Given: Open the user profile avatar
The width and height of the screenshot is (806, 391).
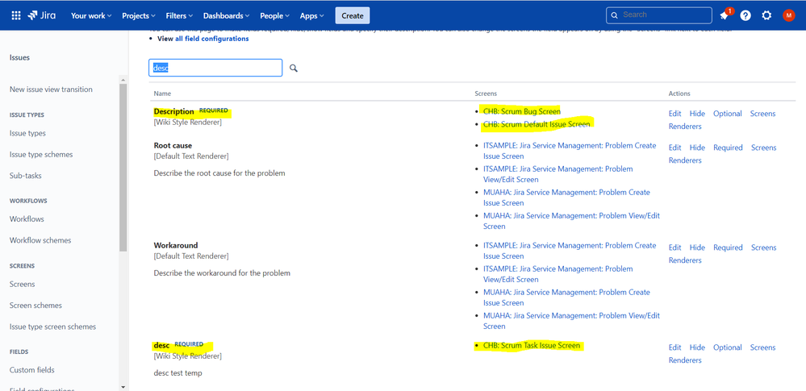Looking at the screenshot, I should click(x=788, y=15).
